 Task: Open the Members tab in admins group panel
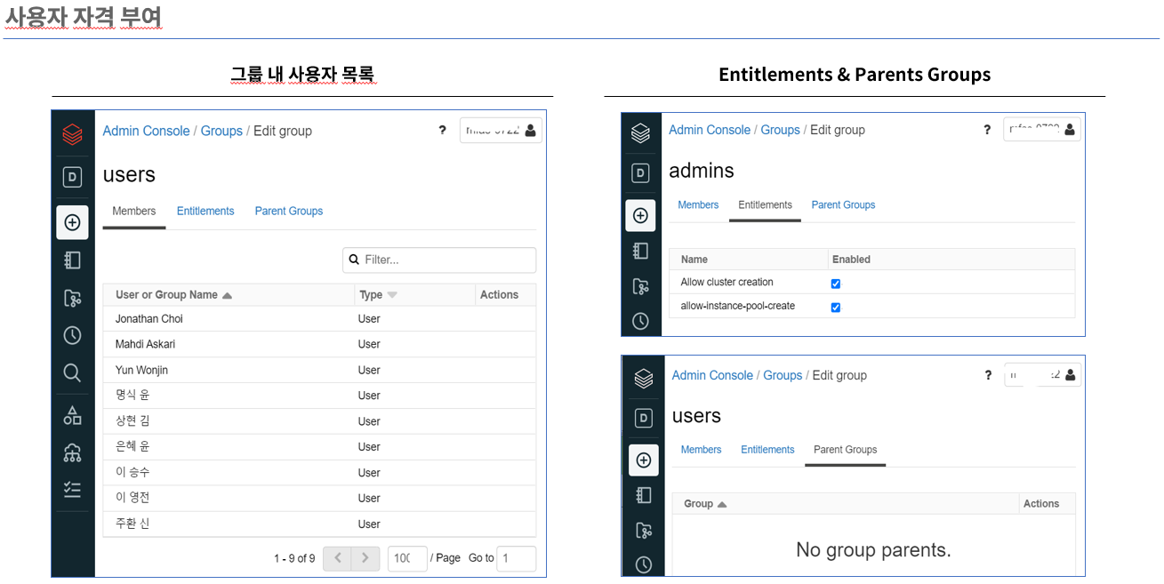tap(698, 205)
